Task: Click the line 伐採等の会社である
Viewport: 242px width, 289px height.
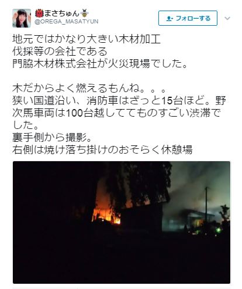Action: [60, 52]
